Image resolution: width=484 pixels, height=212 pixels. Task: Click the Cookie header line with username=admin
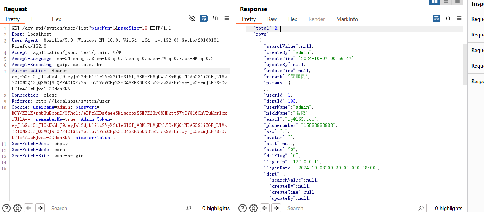click(55, 107)
